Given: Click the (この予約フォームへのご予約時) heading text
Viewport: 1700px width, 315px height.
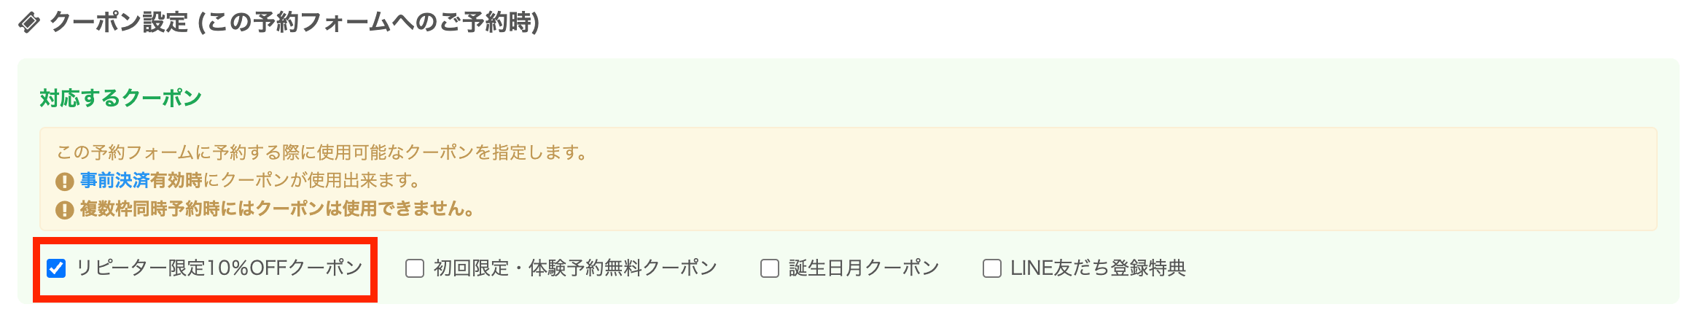Looking at the screenshot, I should click(x=369, y=23).
